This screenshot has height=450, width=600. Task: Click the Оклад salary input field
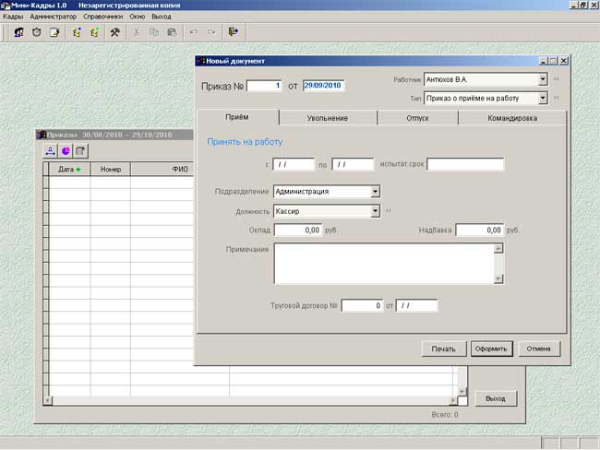tap(298, 231)
